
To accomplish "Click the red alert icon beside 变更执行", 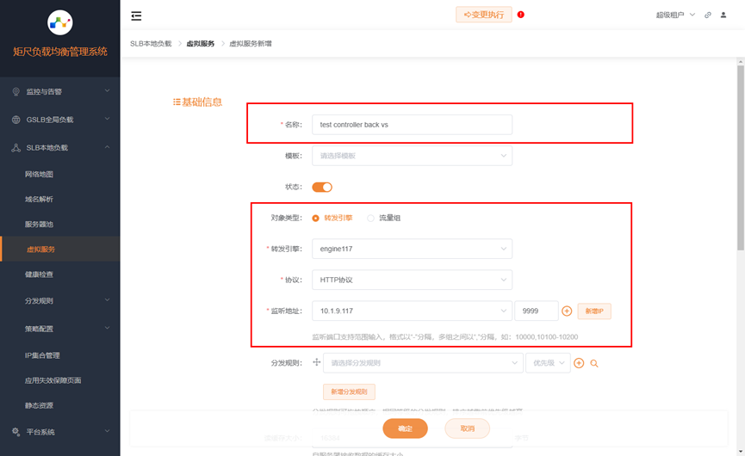I will tap(521, 15).
